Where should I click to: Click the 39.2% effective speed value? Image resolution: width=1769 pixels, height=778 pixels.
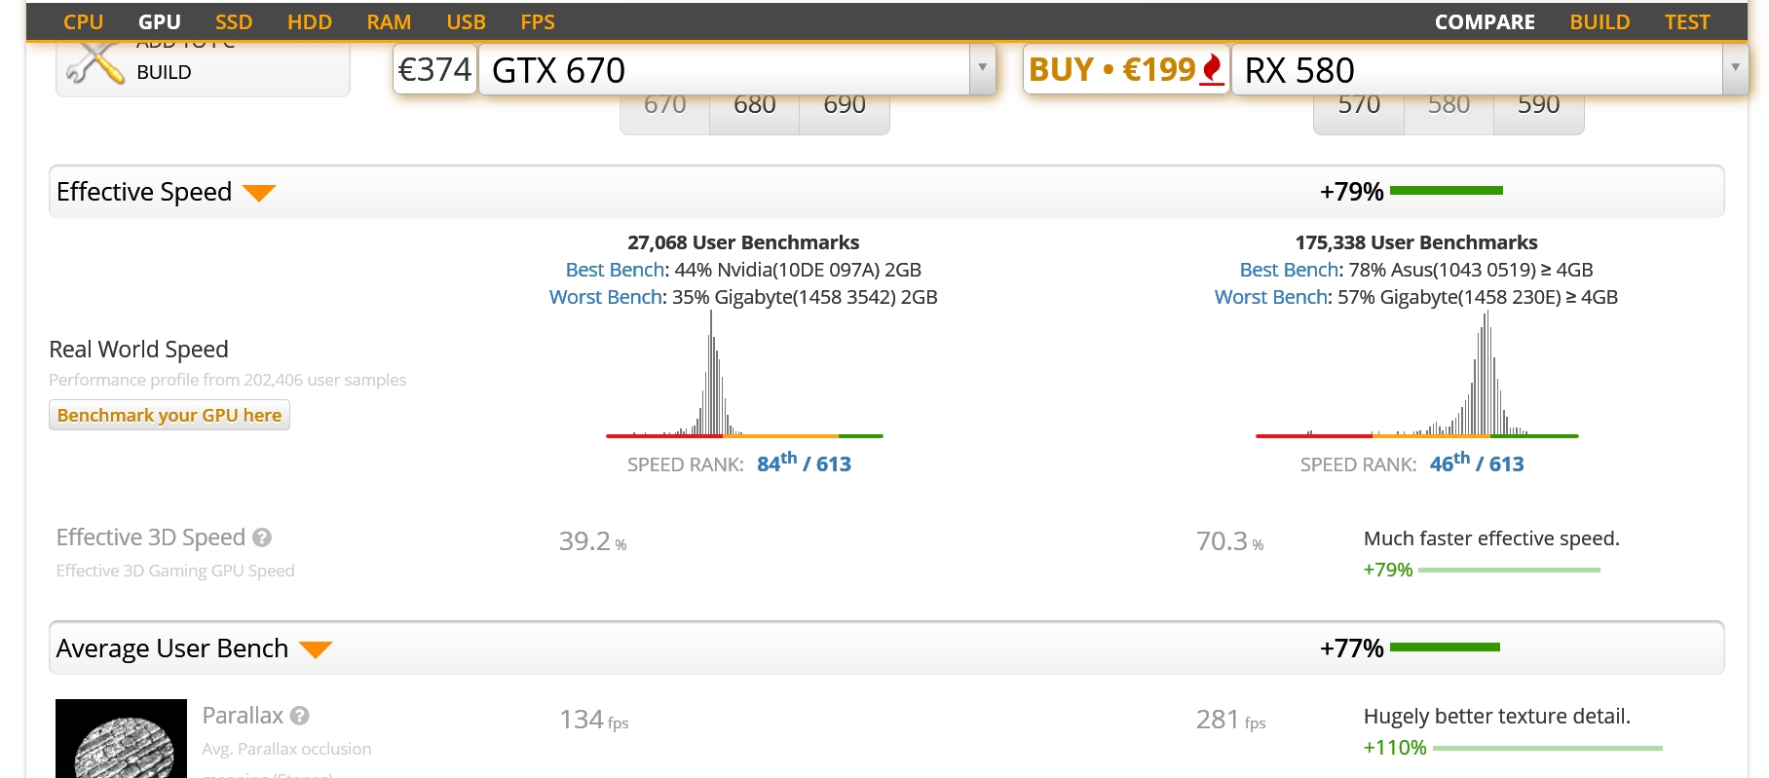[x=592, y=541]
